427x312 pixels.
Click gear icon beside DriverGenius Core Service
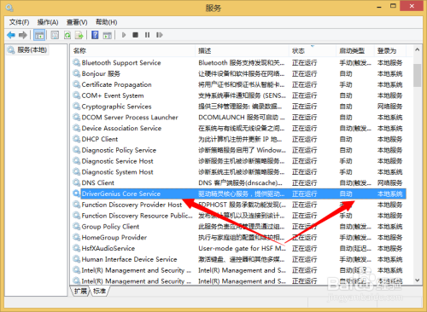(76, 194)
